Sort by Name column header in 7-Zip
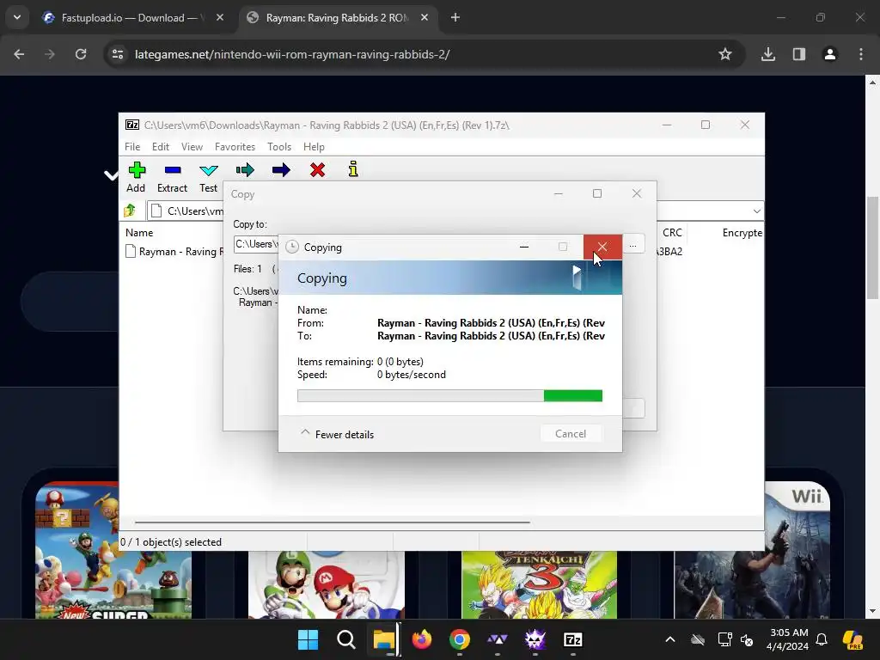The image size is (880, 660). [139, 232]
